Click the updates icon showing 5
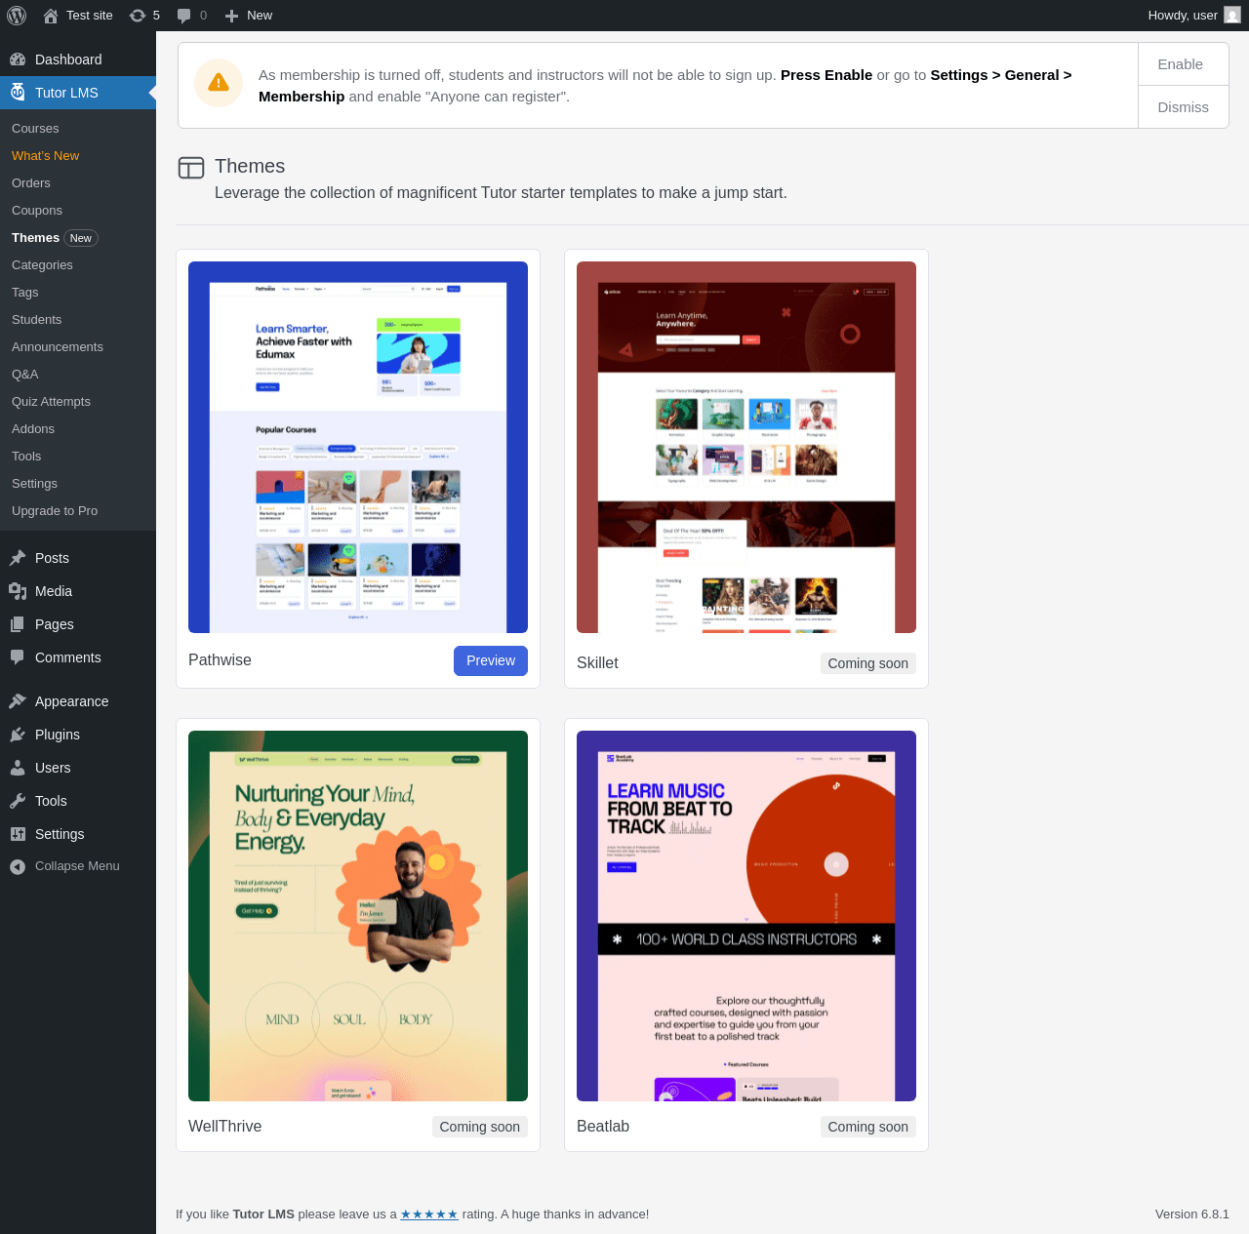 (138, 16)
